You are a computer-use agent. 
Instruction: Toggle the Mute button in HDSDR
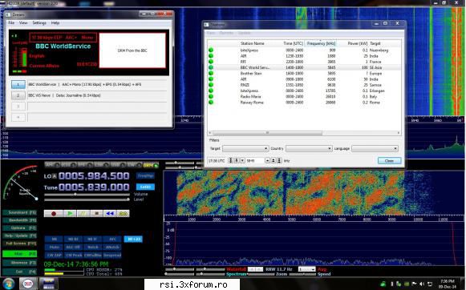pyautogui.click(x=54, y=248)
